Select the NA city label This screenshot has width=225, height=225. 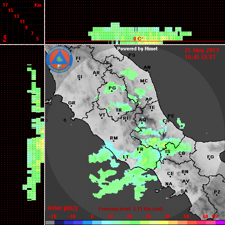[169, 184]
